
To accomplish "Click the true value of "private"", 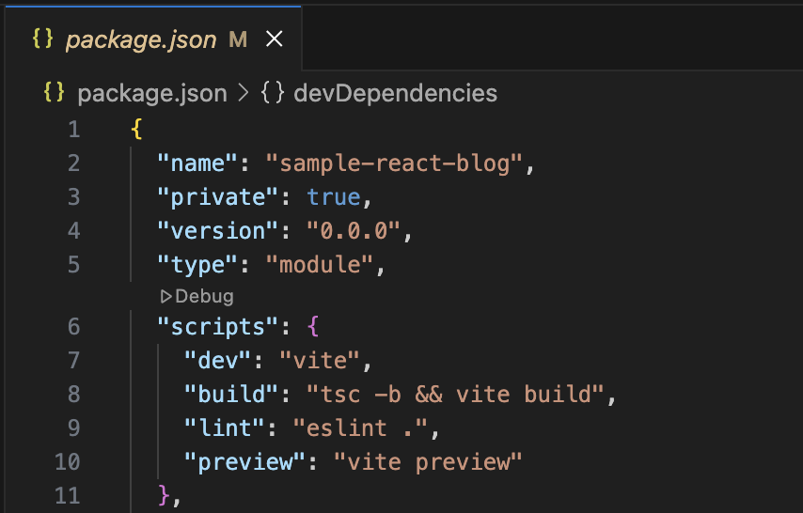I will 334,197.
